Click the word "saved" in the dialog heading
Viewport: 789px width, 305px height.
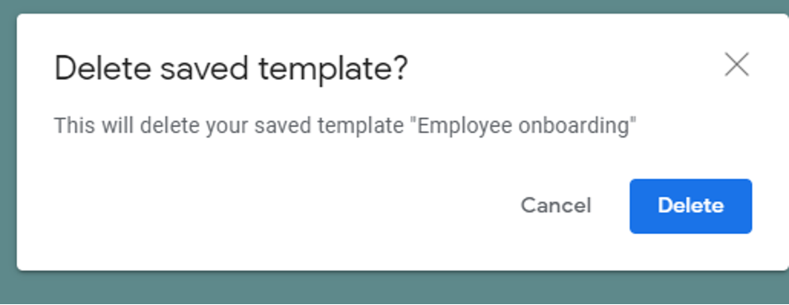205,69
